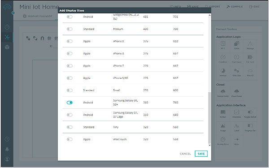Open the checkmark icon in left sidebar
Screen dimensions: 269x168
pyautogui.click(x=7, y=27)
